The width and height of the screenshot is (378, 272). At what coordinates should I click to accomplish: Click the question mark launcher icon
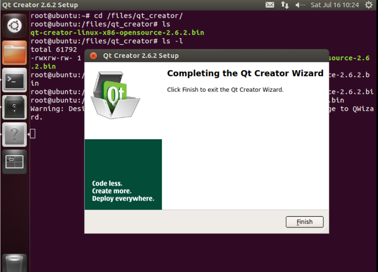tap(14, 134)
